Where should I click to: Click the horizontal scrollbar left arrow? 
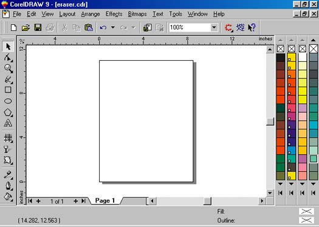pos(152,201)
